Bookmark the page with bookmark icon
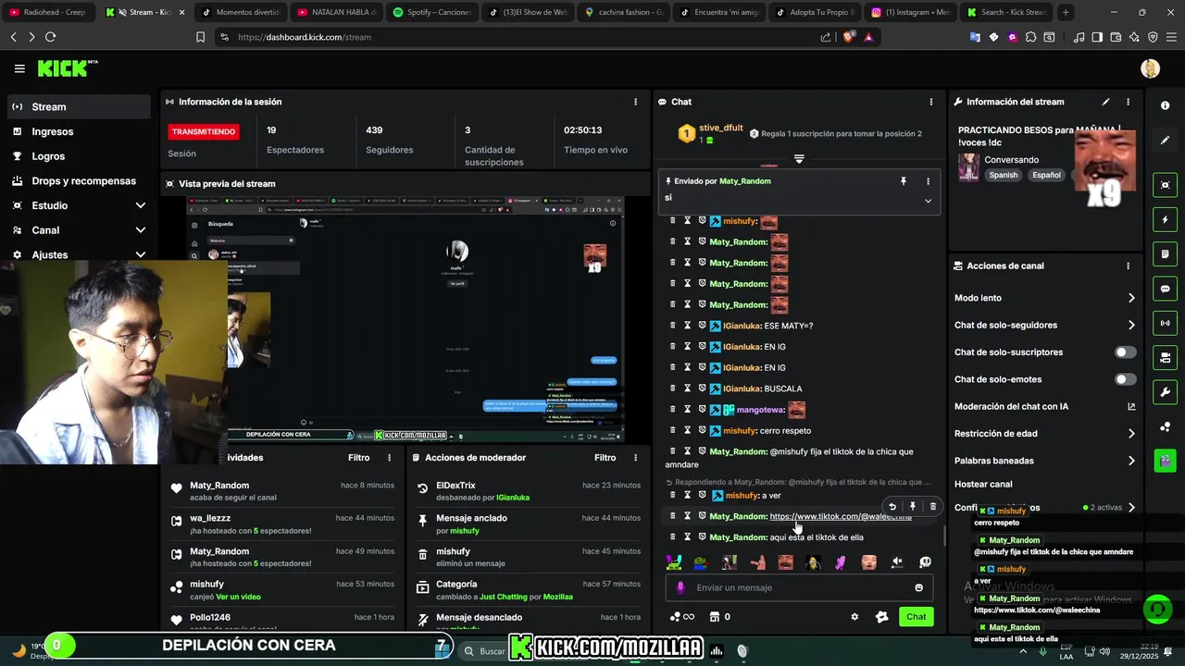This screenshot has height=666, width=1185. tap(200, 37)
